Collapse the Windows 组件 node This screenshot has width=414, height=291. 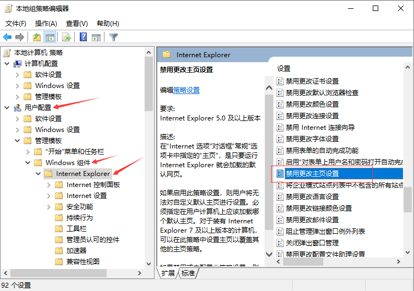point(27,163)
